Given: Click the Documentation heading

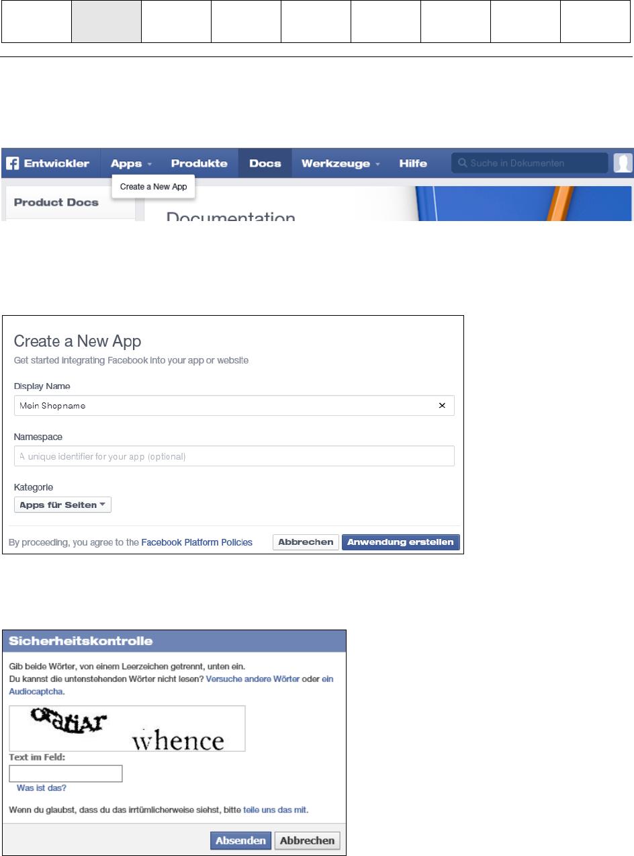Looking at the screenshot, I should (231, 216).
